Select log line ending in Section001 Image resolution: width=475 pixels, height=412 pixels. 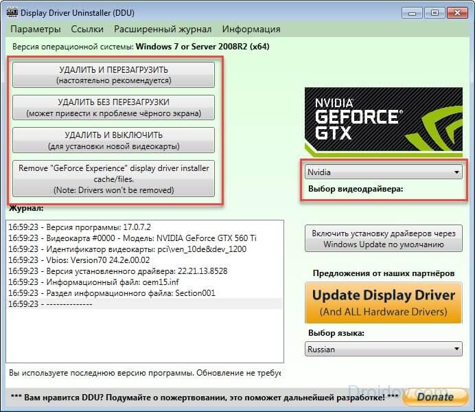[145, 293]
